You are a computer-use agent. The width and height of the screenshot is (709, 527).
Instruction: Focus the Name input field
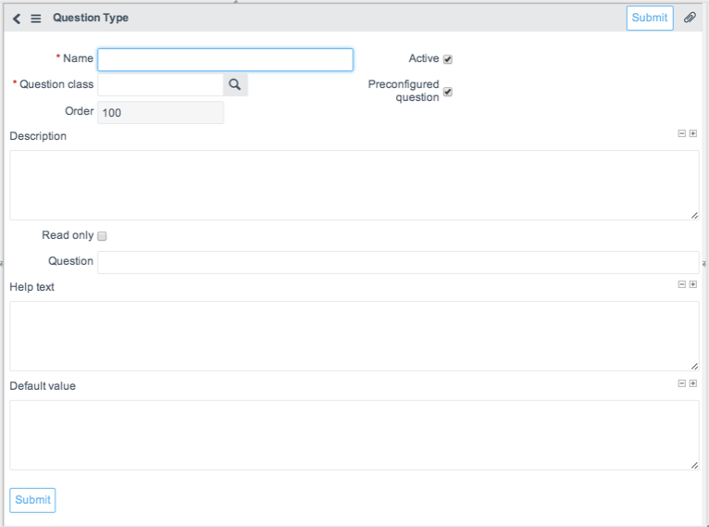225,59
